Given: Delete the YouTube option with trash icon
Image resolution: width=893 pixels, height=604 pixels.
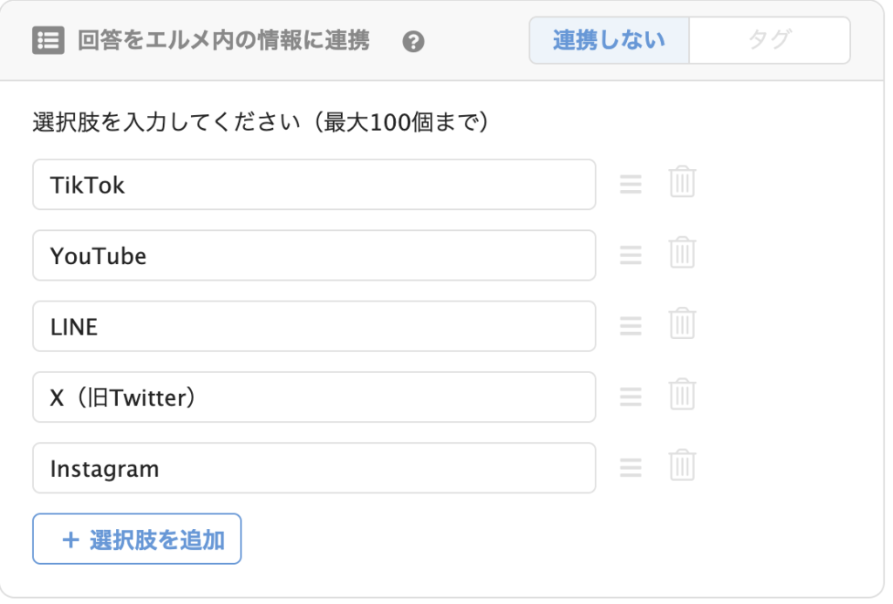Looking at the screenshot, I should 682,252.
